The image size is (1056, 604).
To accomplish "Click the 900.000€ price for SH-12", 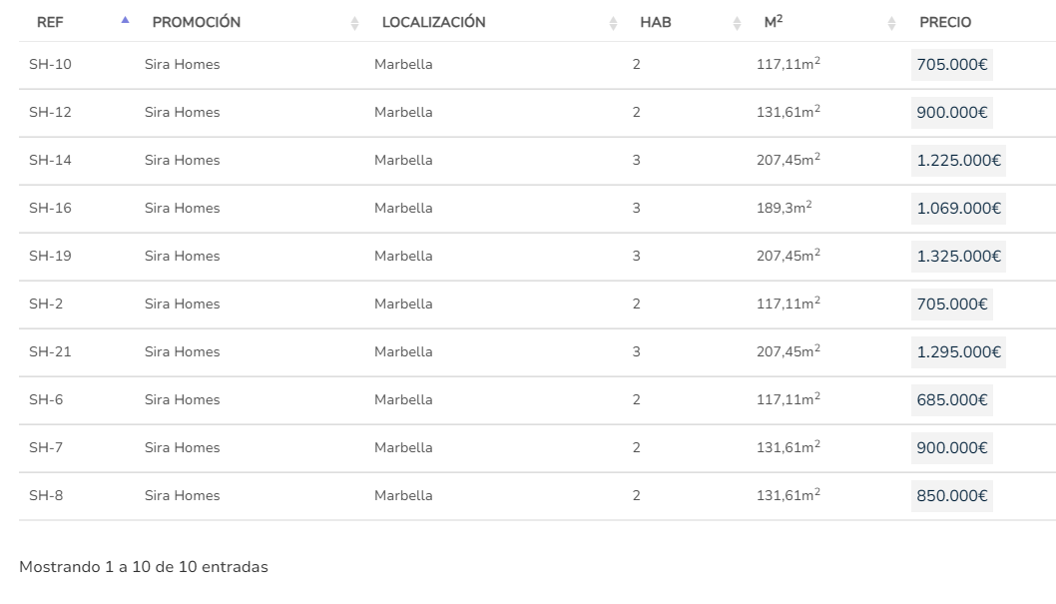I will (951, 113).
